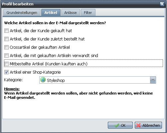Viewport: 167px width, 133px height.
Task: Confirm changes with the OK button
Action: [x=120, y=125]
